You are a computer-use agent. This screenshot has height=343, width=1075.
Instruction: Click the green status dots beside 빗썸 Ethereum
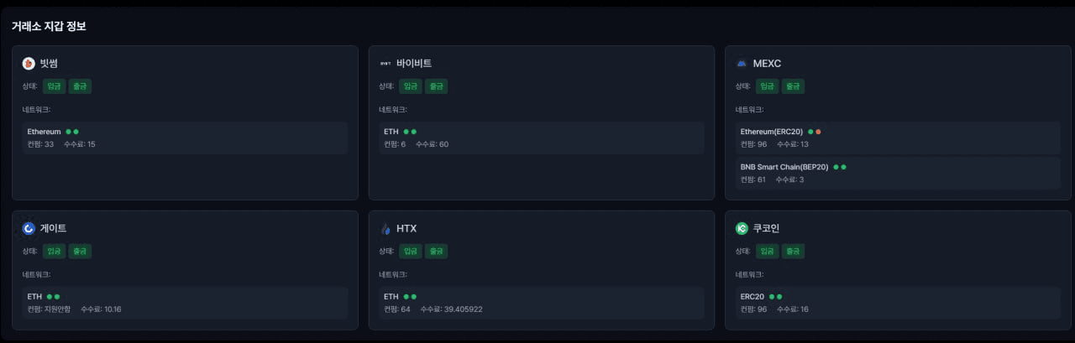[x=71, y=132]
